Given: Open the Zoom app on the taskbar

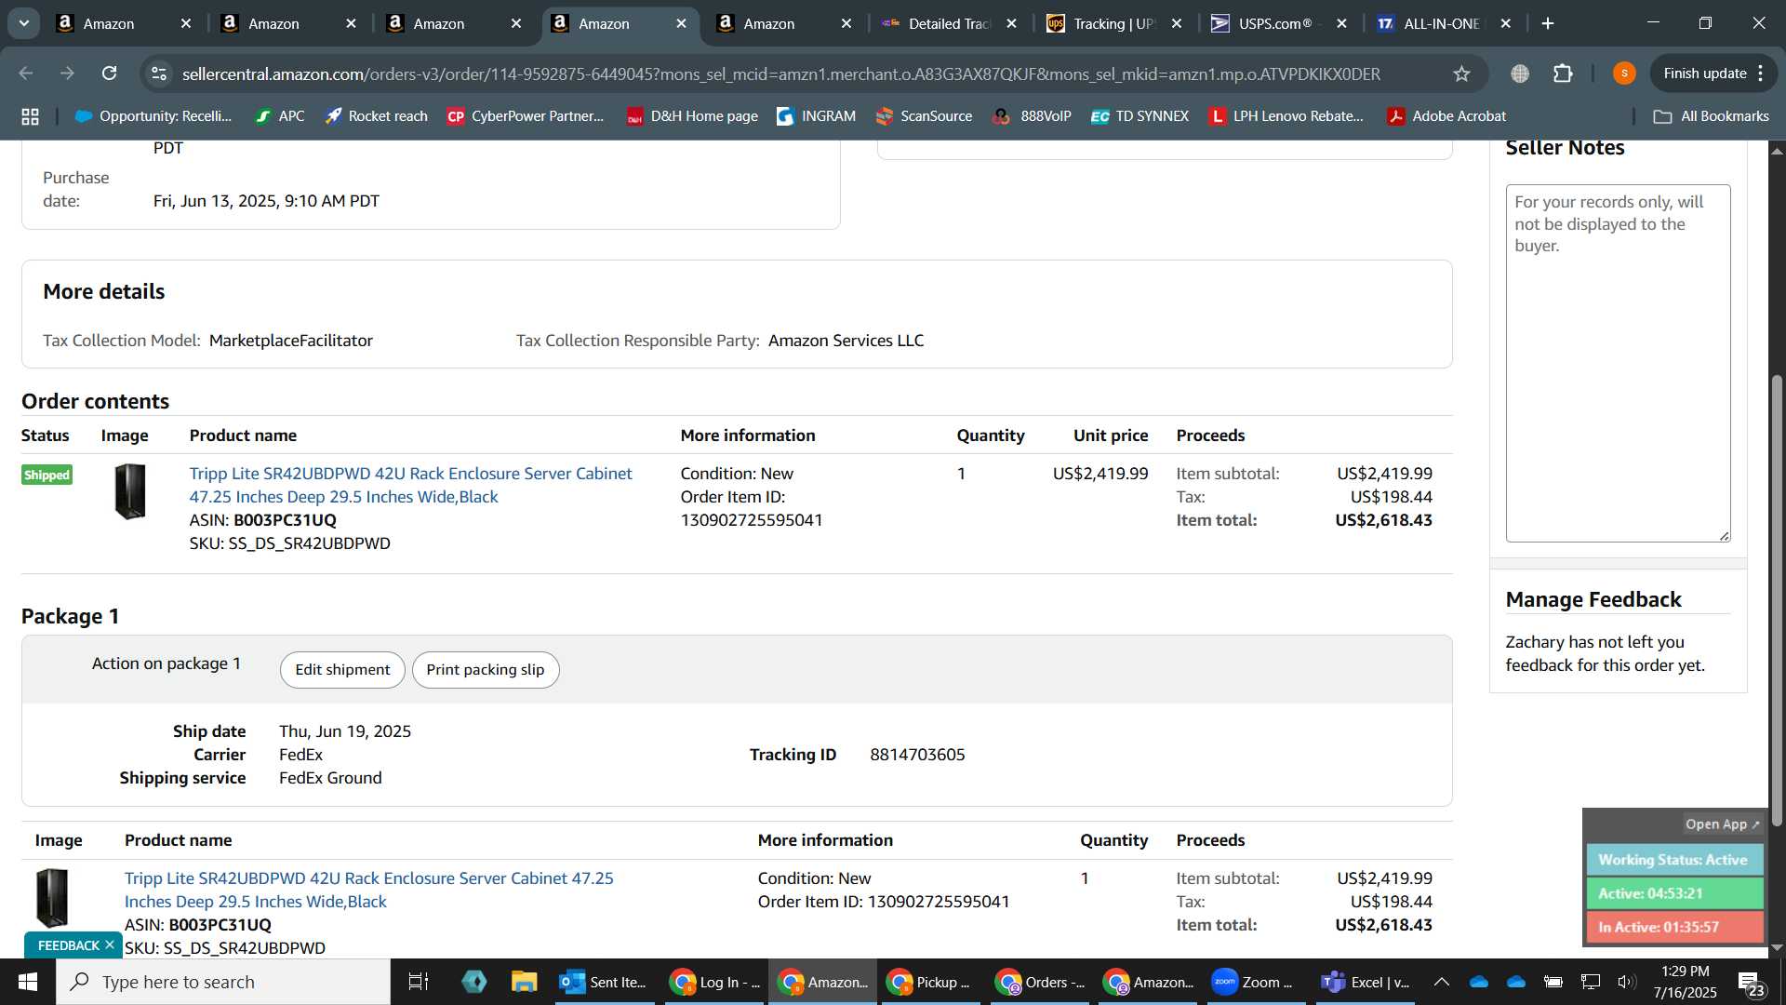Looking at the screenshot, I should click(1254, 982).
